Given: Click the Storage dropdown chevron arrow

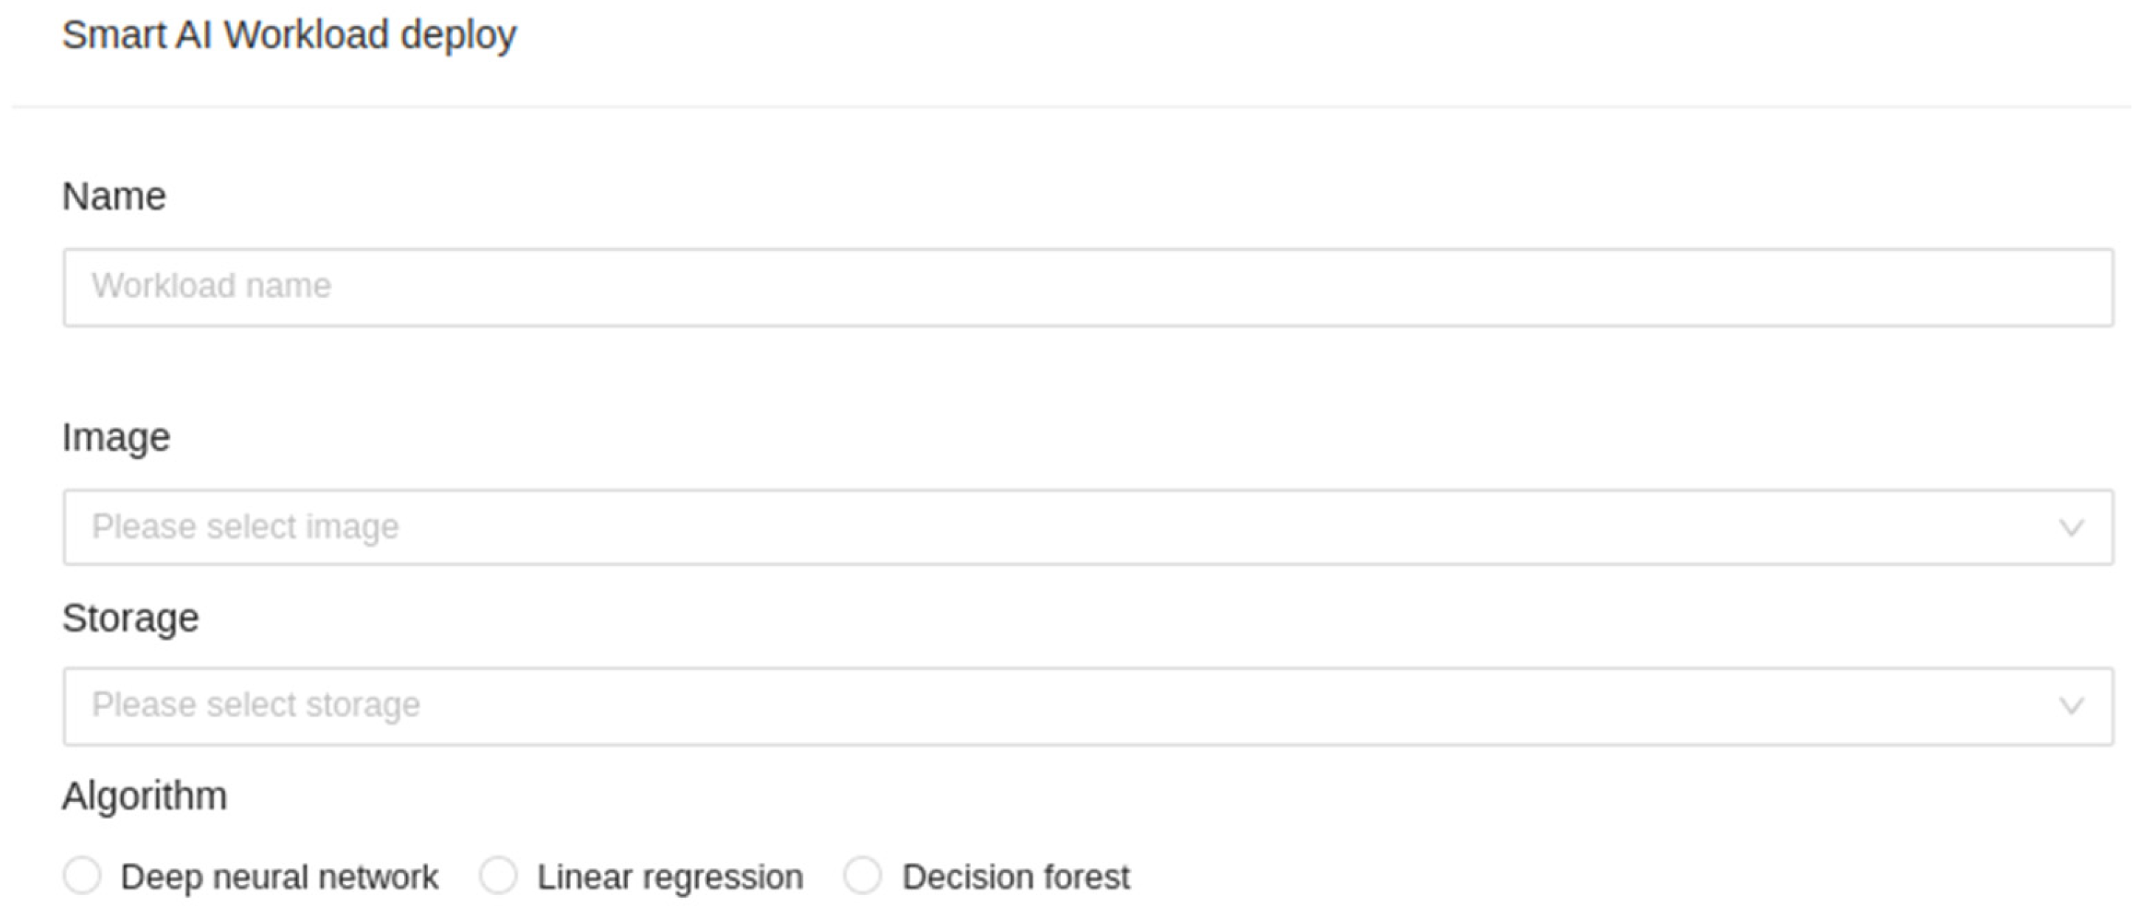Looking at the screenshot, I should (2071, 707).
